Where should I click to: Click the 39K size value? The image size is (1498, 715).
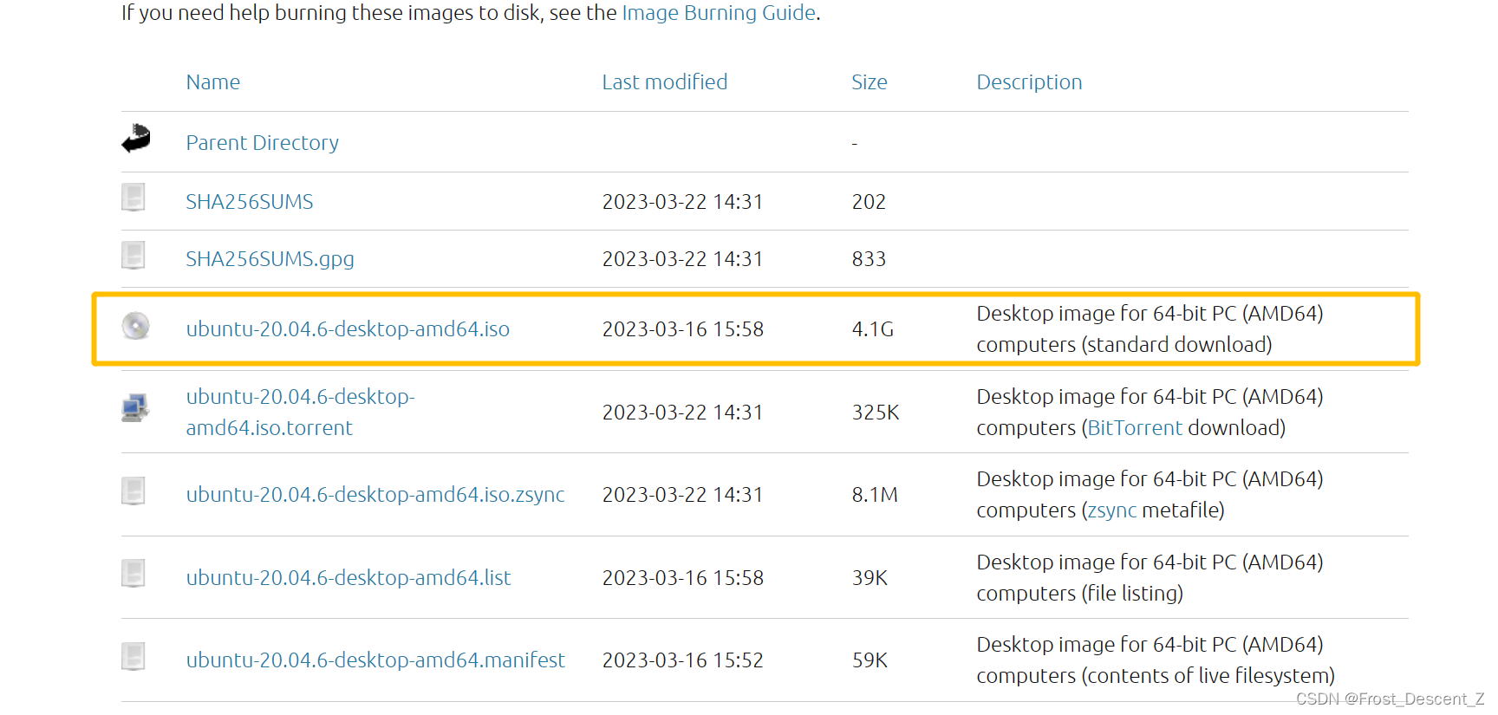(869, 578)
